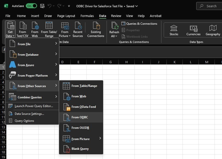Choose From Table/Range in submenu
Screen dimensions: 222x159
pyautogui.click(x=81, y=86)
